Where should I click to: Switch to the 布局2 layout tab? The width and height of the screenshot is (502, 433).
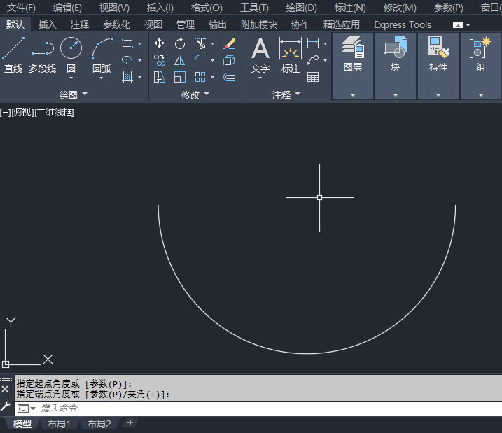pyautogui.click(x=99, y=424)
